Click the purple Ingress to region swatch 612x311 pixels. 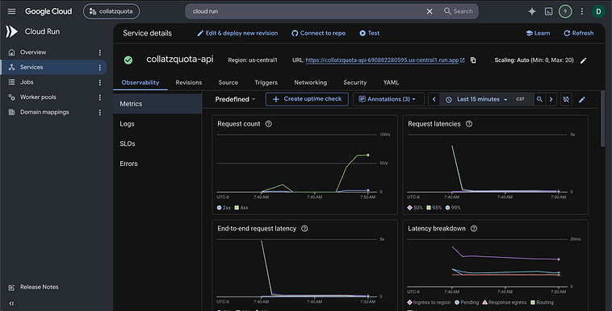409,302
